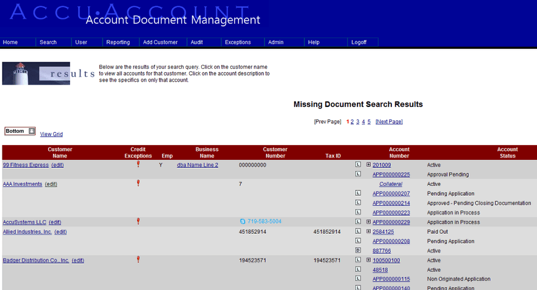Expand account 201009 details
The height and width of the screenshot is (290, 537).
(x=368, y=165)
